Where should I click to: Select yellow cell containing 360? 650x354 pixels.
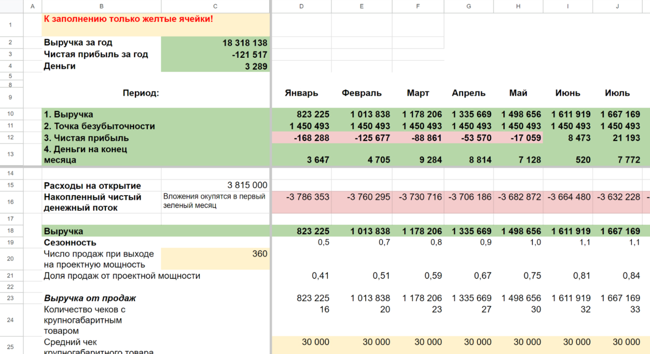215,259
